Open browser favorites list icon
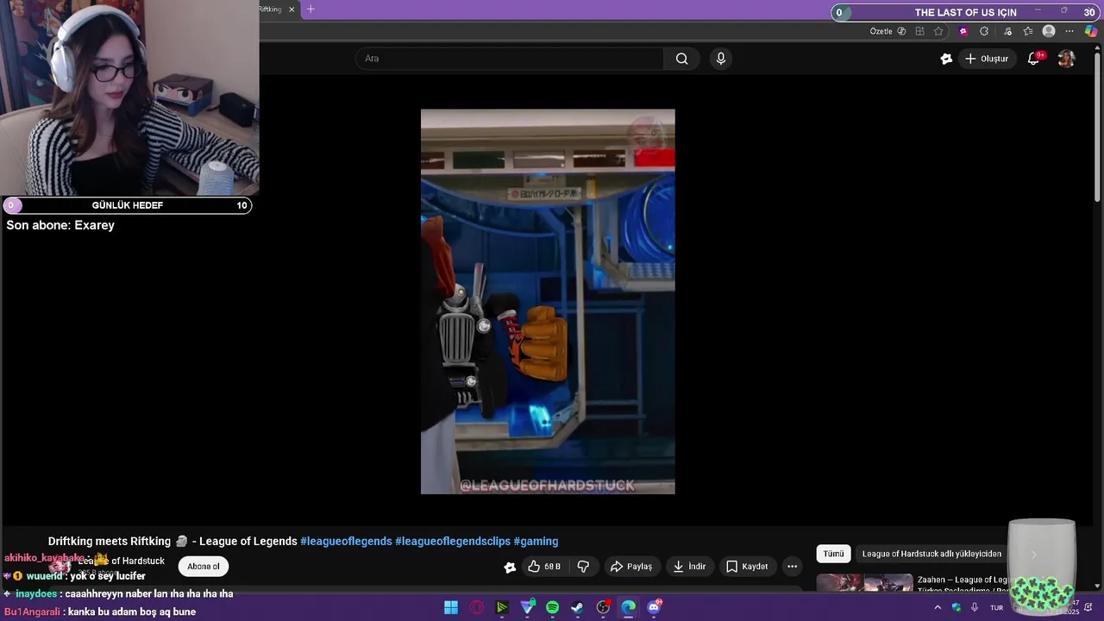 (x=1028, y=31)
